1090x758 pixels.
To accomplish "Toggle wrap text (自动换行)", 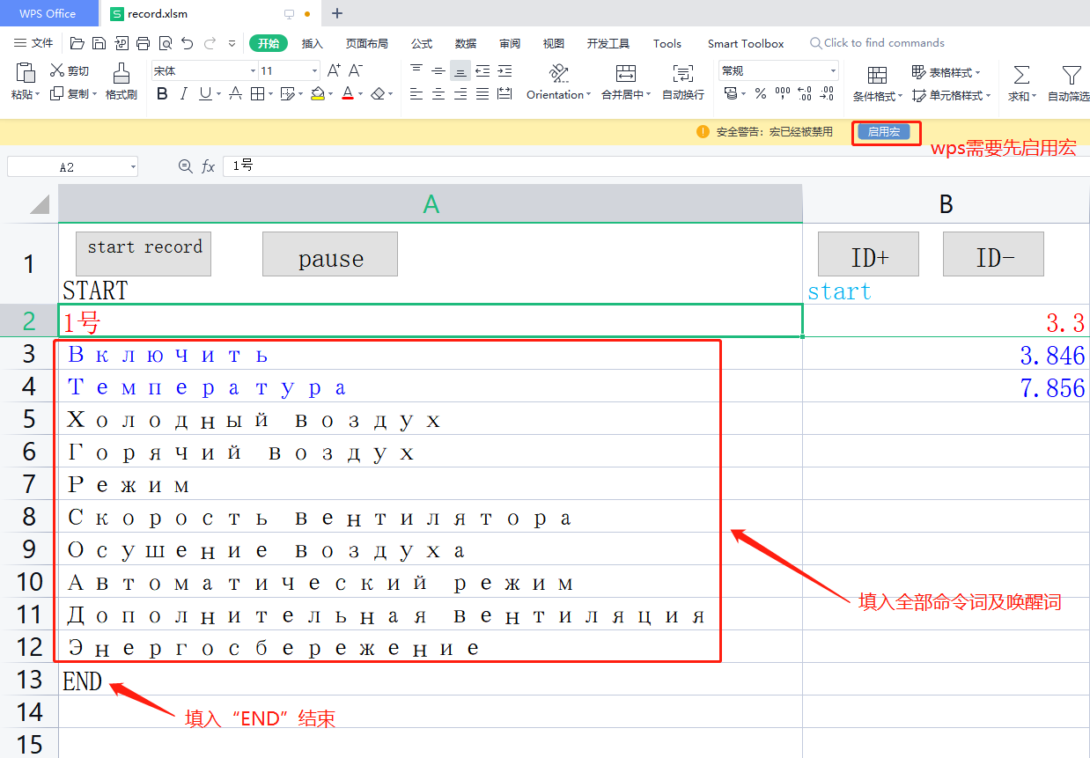I will point(682,74).
